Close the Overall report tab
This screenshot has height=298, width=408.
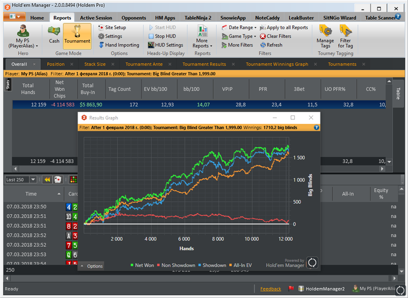(x=34, y=64)
